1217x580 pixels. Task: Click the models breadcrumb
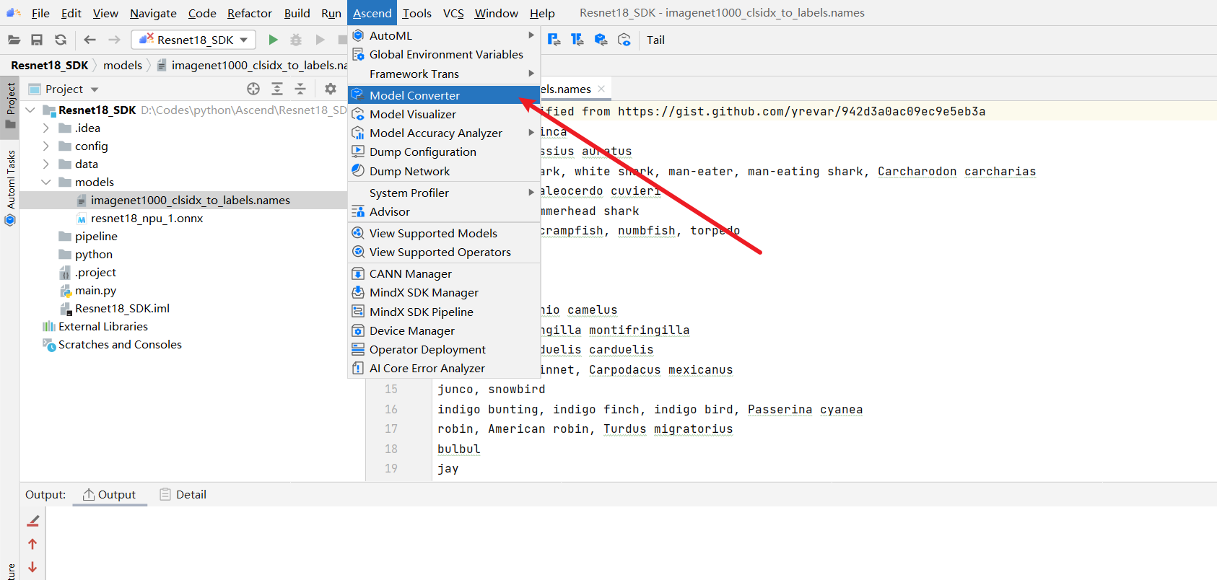[123, 65]
